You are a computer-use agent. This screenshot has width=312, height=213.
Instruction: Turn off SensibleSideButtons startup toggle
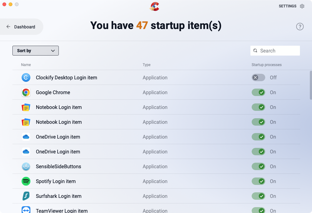[258, 166]
